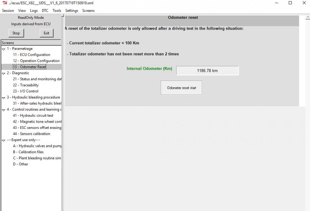Screen dimensions: 310x211
Task: Open the DTC menu
Action: (45, 11)
